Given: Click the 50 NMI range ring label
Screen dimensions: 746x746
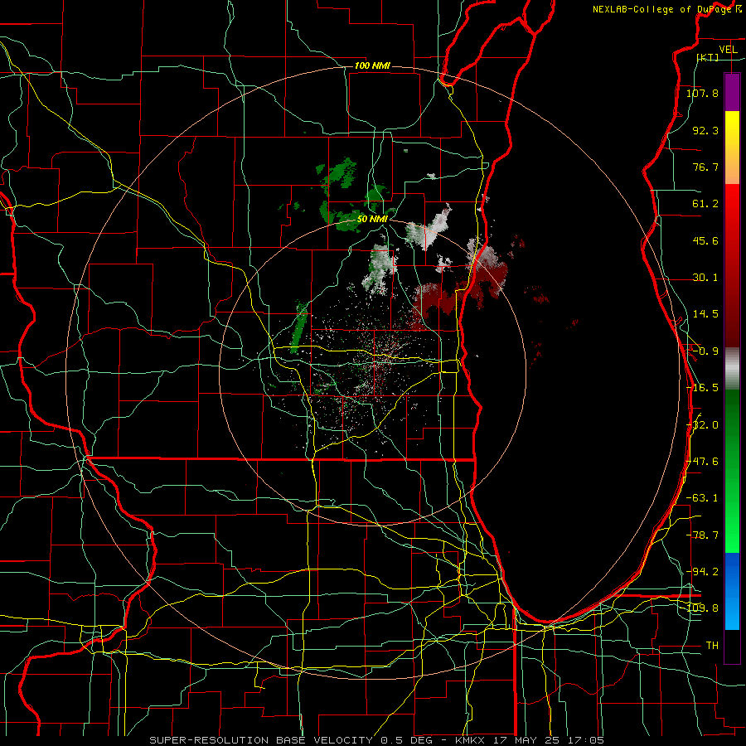Looking at the screenshot, I should [372, 220].
